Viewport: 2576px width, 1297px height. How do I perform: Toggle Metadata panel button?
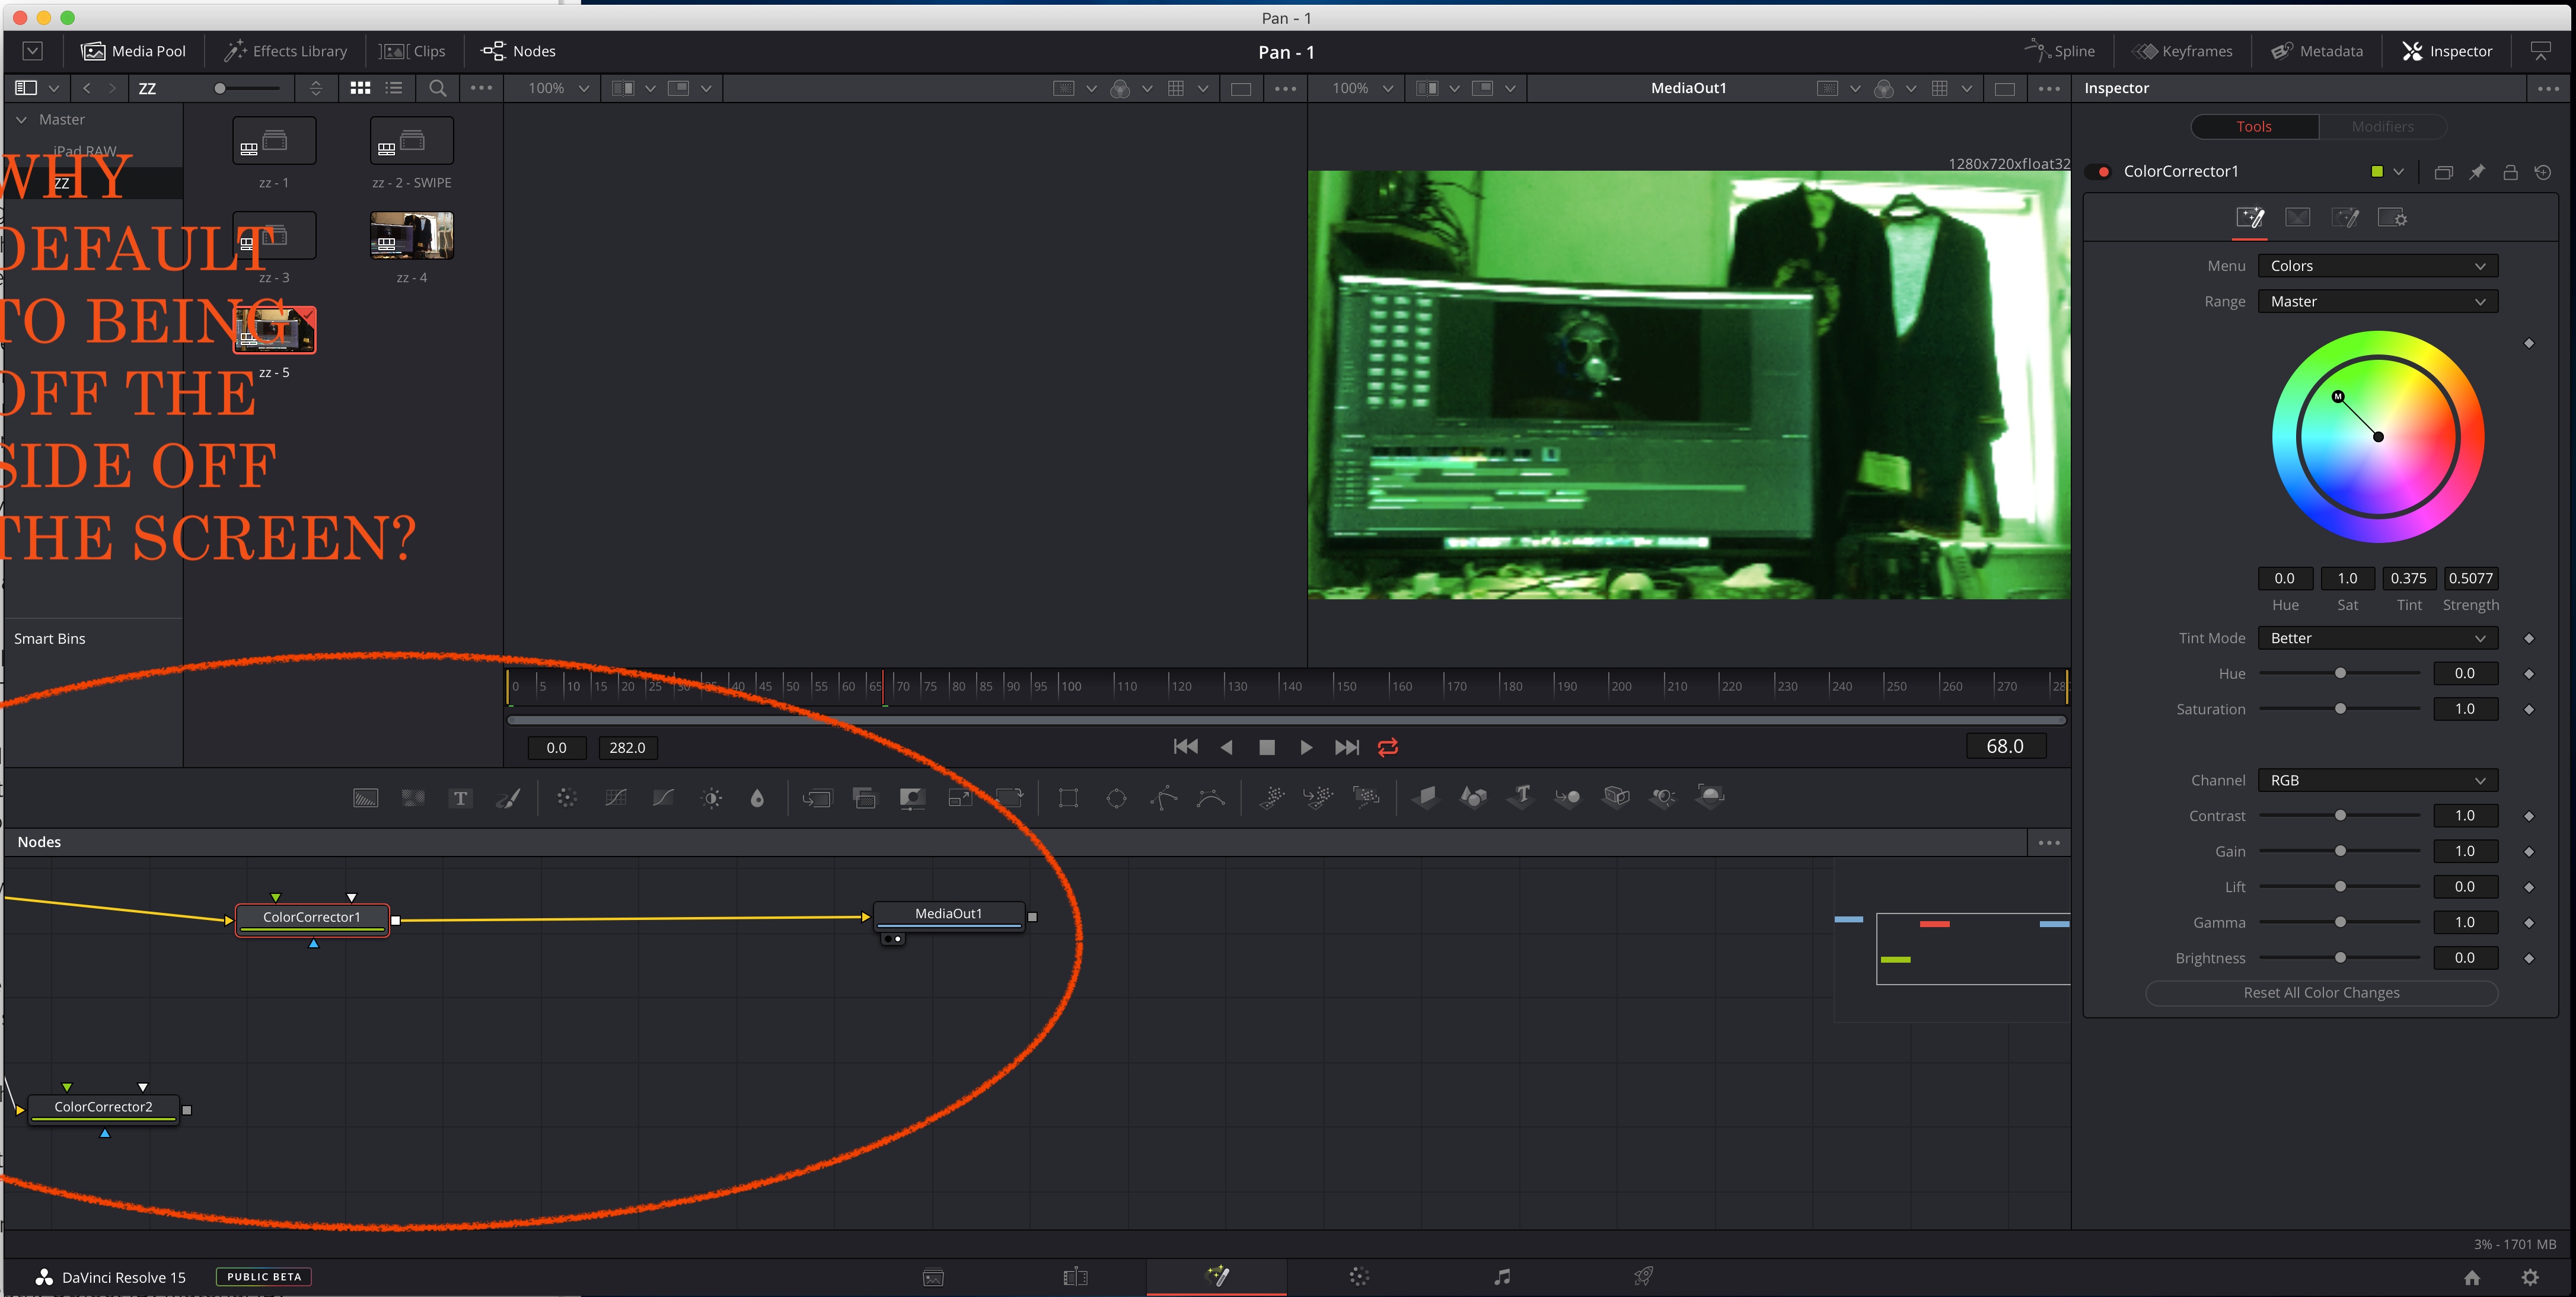pos(2316,51)
